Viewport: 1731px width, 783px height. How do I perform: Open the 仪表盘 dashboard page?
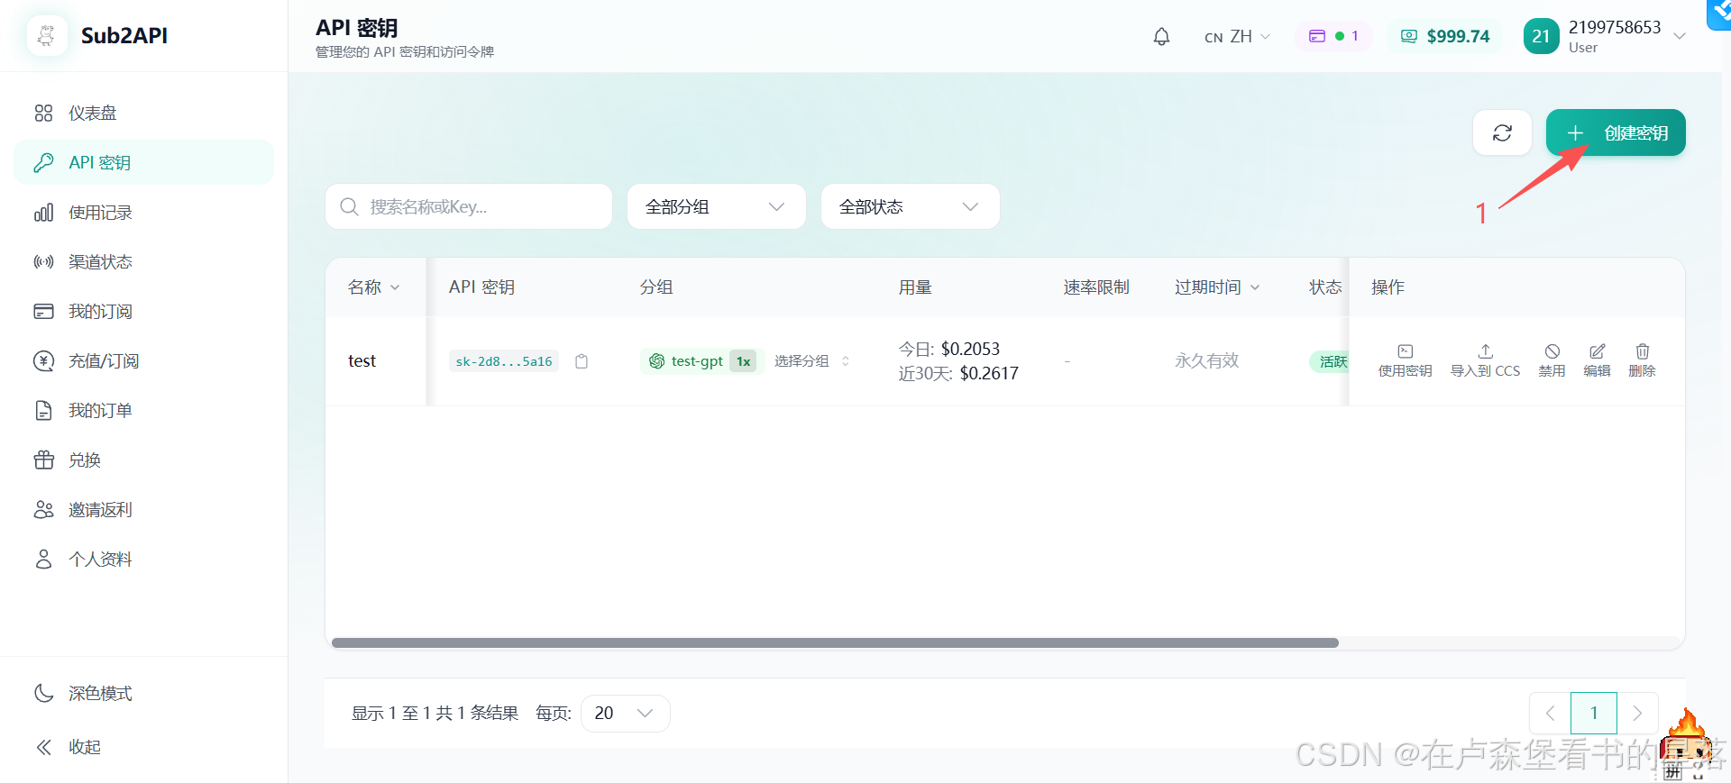pos(143,113)
